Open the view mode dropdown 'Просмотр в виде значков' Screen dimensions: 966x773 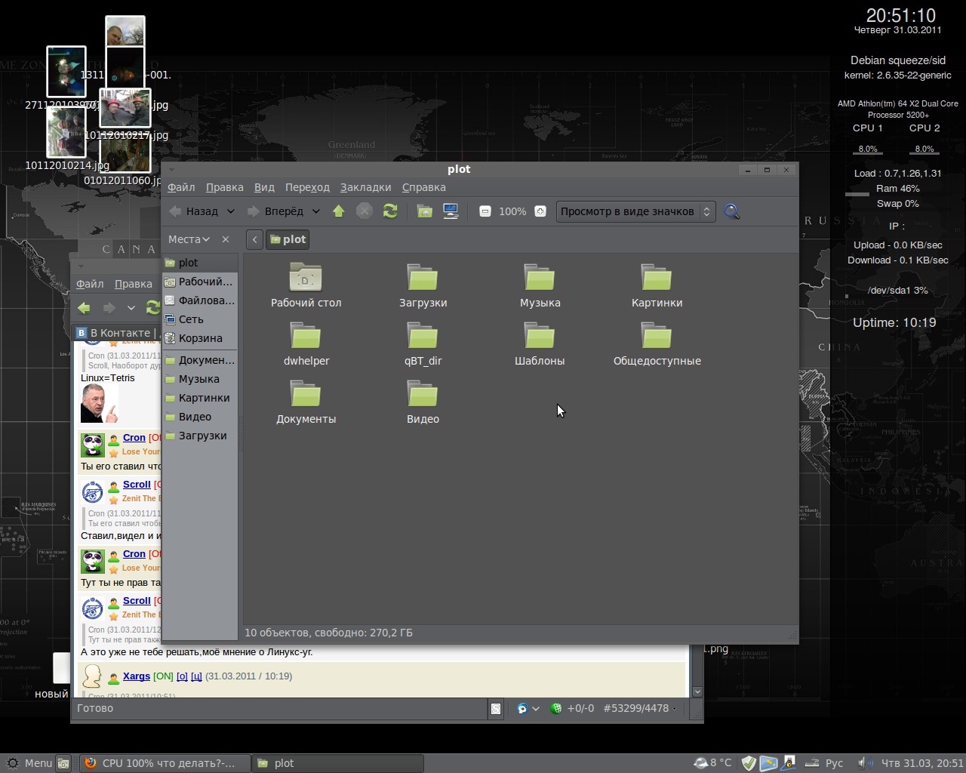click(635, 211)
